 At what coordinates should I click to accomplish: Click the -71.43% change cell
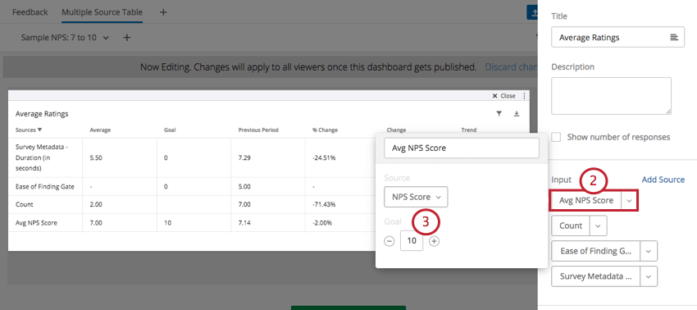pos(324,204)
